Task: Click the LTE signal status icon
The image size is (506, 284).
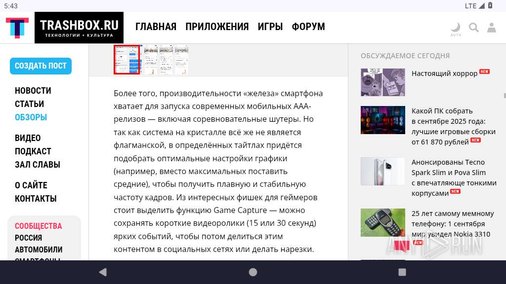Action: click(x=475, y=6)
